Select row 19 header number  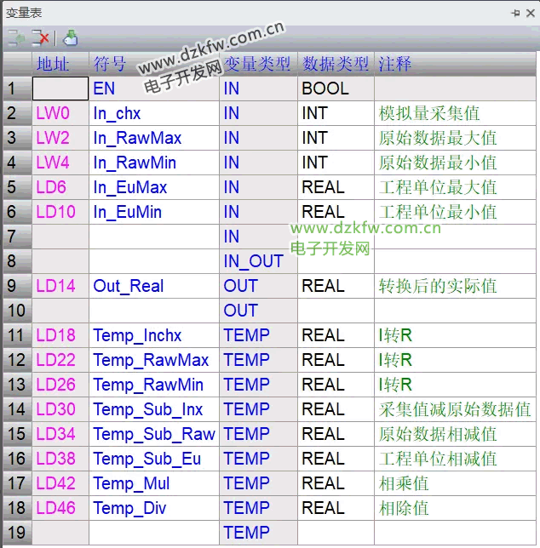[17, 533]
